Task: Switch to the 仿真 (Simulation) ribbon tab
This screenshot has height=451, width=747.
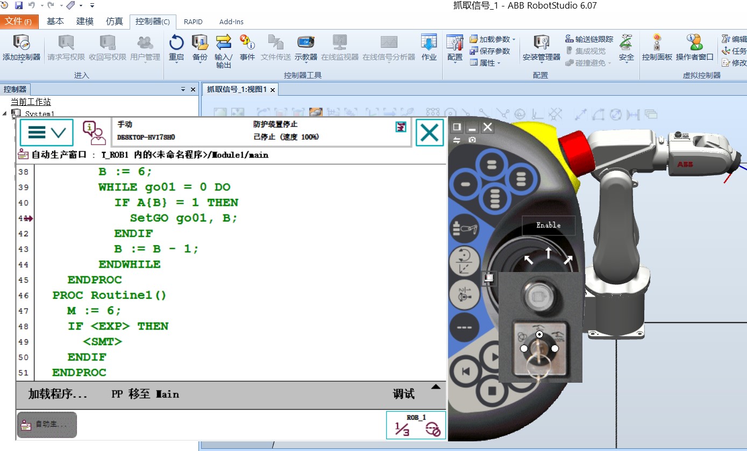Action: pos(114,22)
